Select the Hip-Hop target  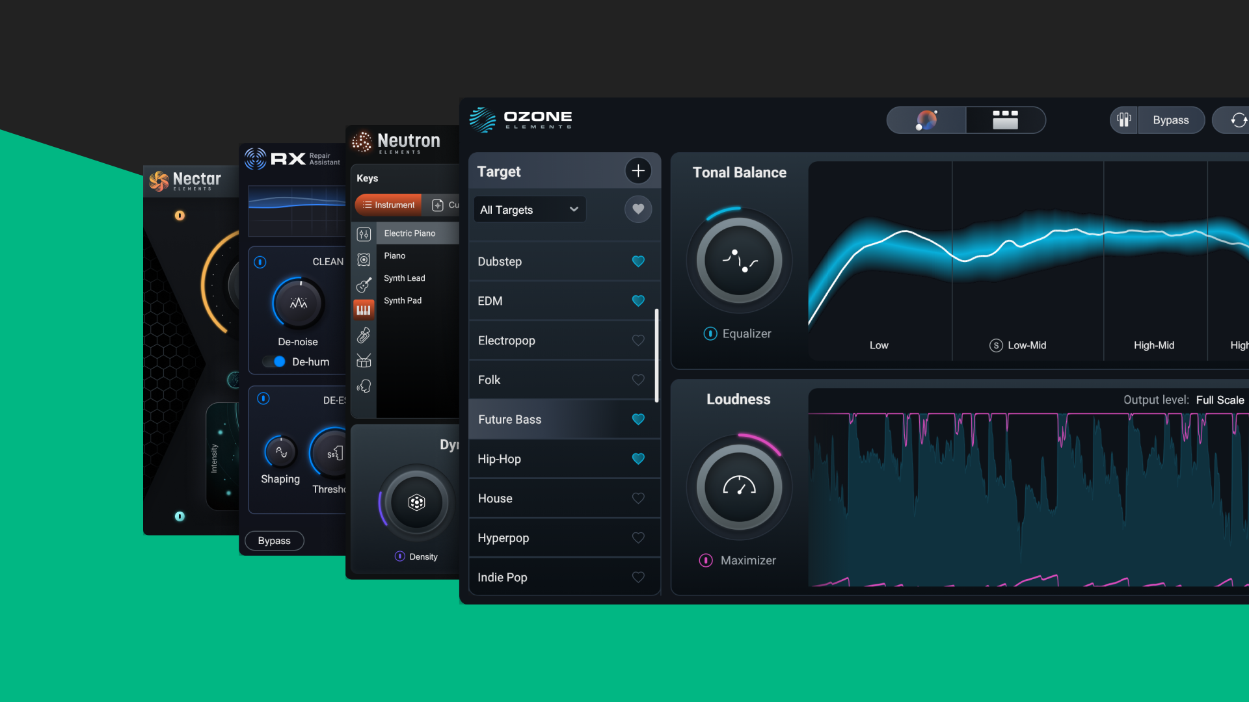[x=565, y=459]
